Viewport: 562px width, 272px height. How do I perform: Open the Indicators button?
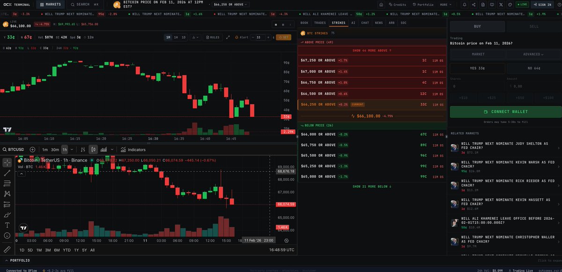click(133, 150)
